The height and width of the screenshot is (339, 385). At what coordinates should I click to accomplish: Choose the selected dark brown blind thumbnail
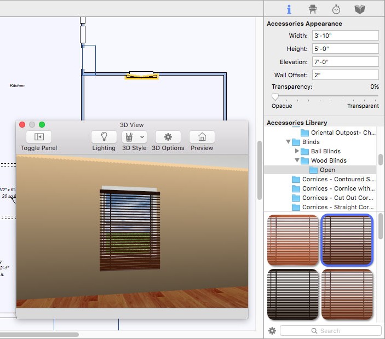tap(347, 240)
